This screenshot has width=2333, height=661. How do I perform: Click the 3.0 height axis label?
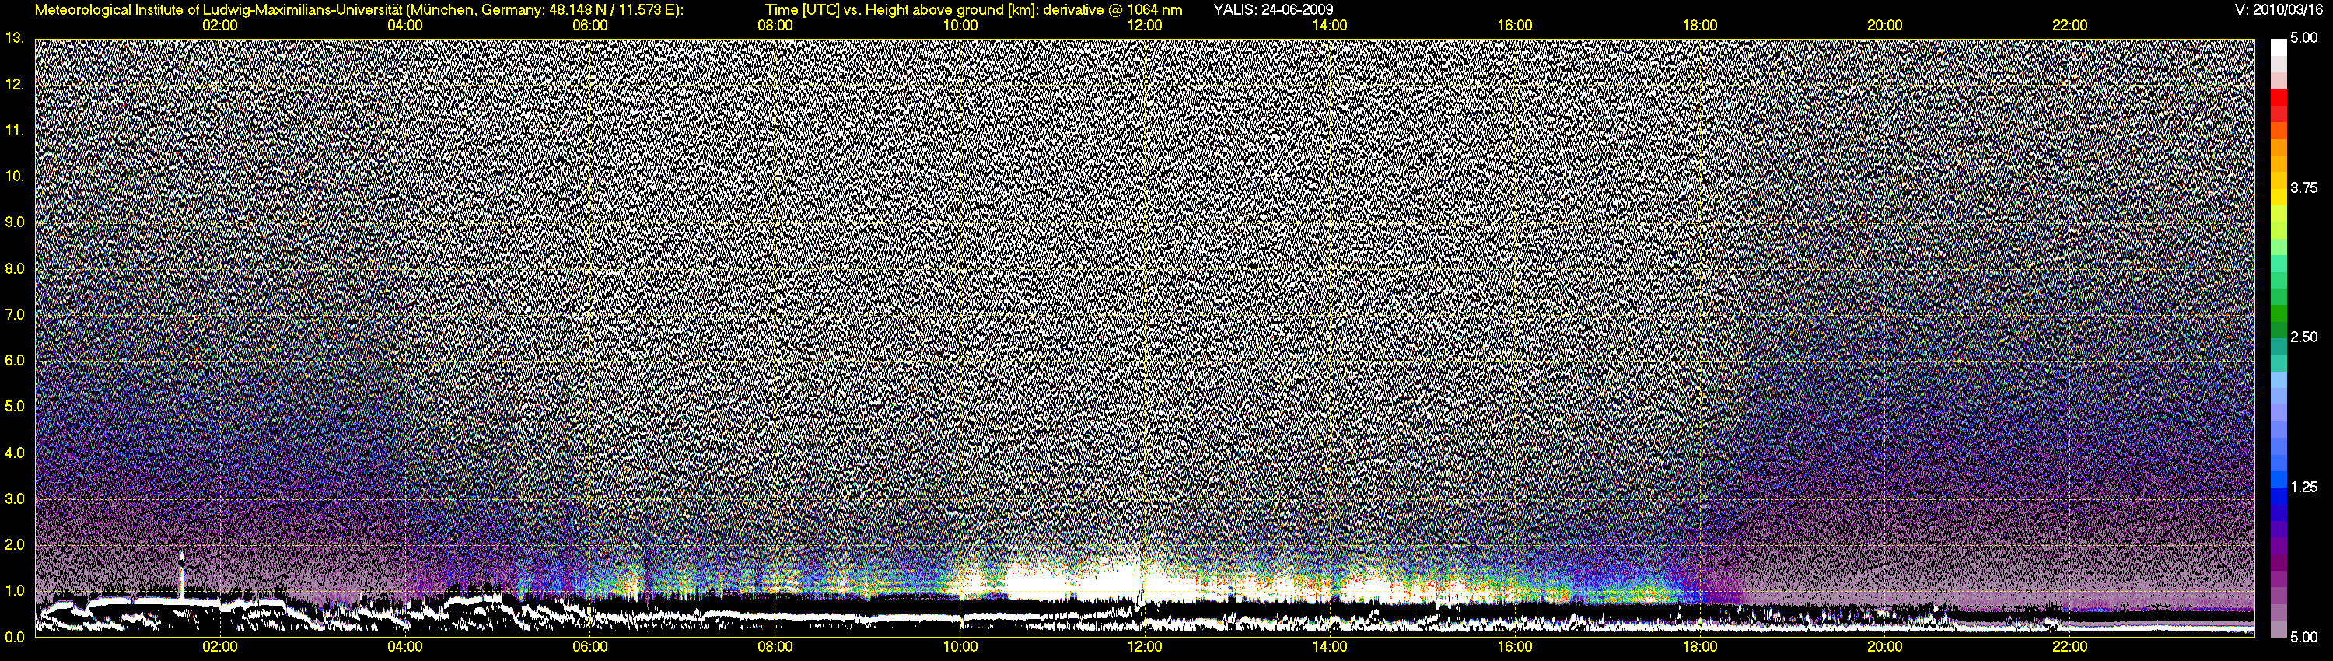13,499
